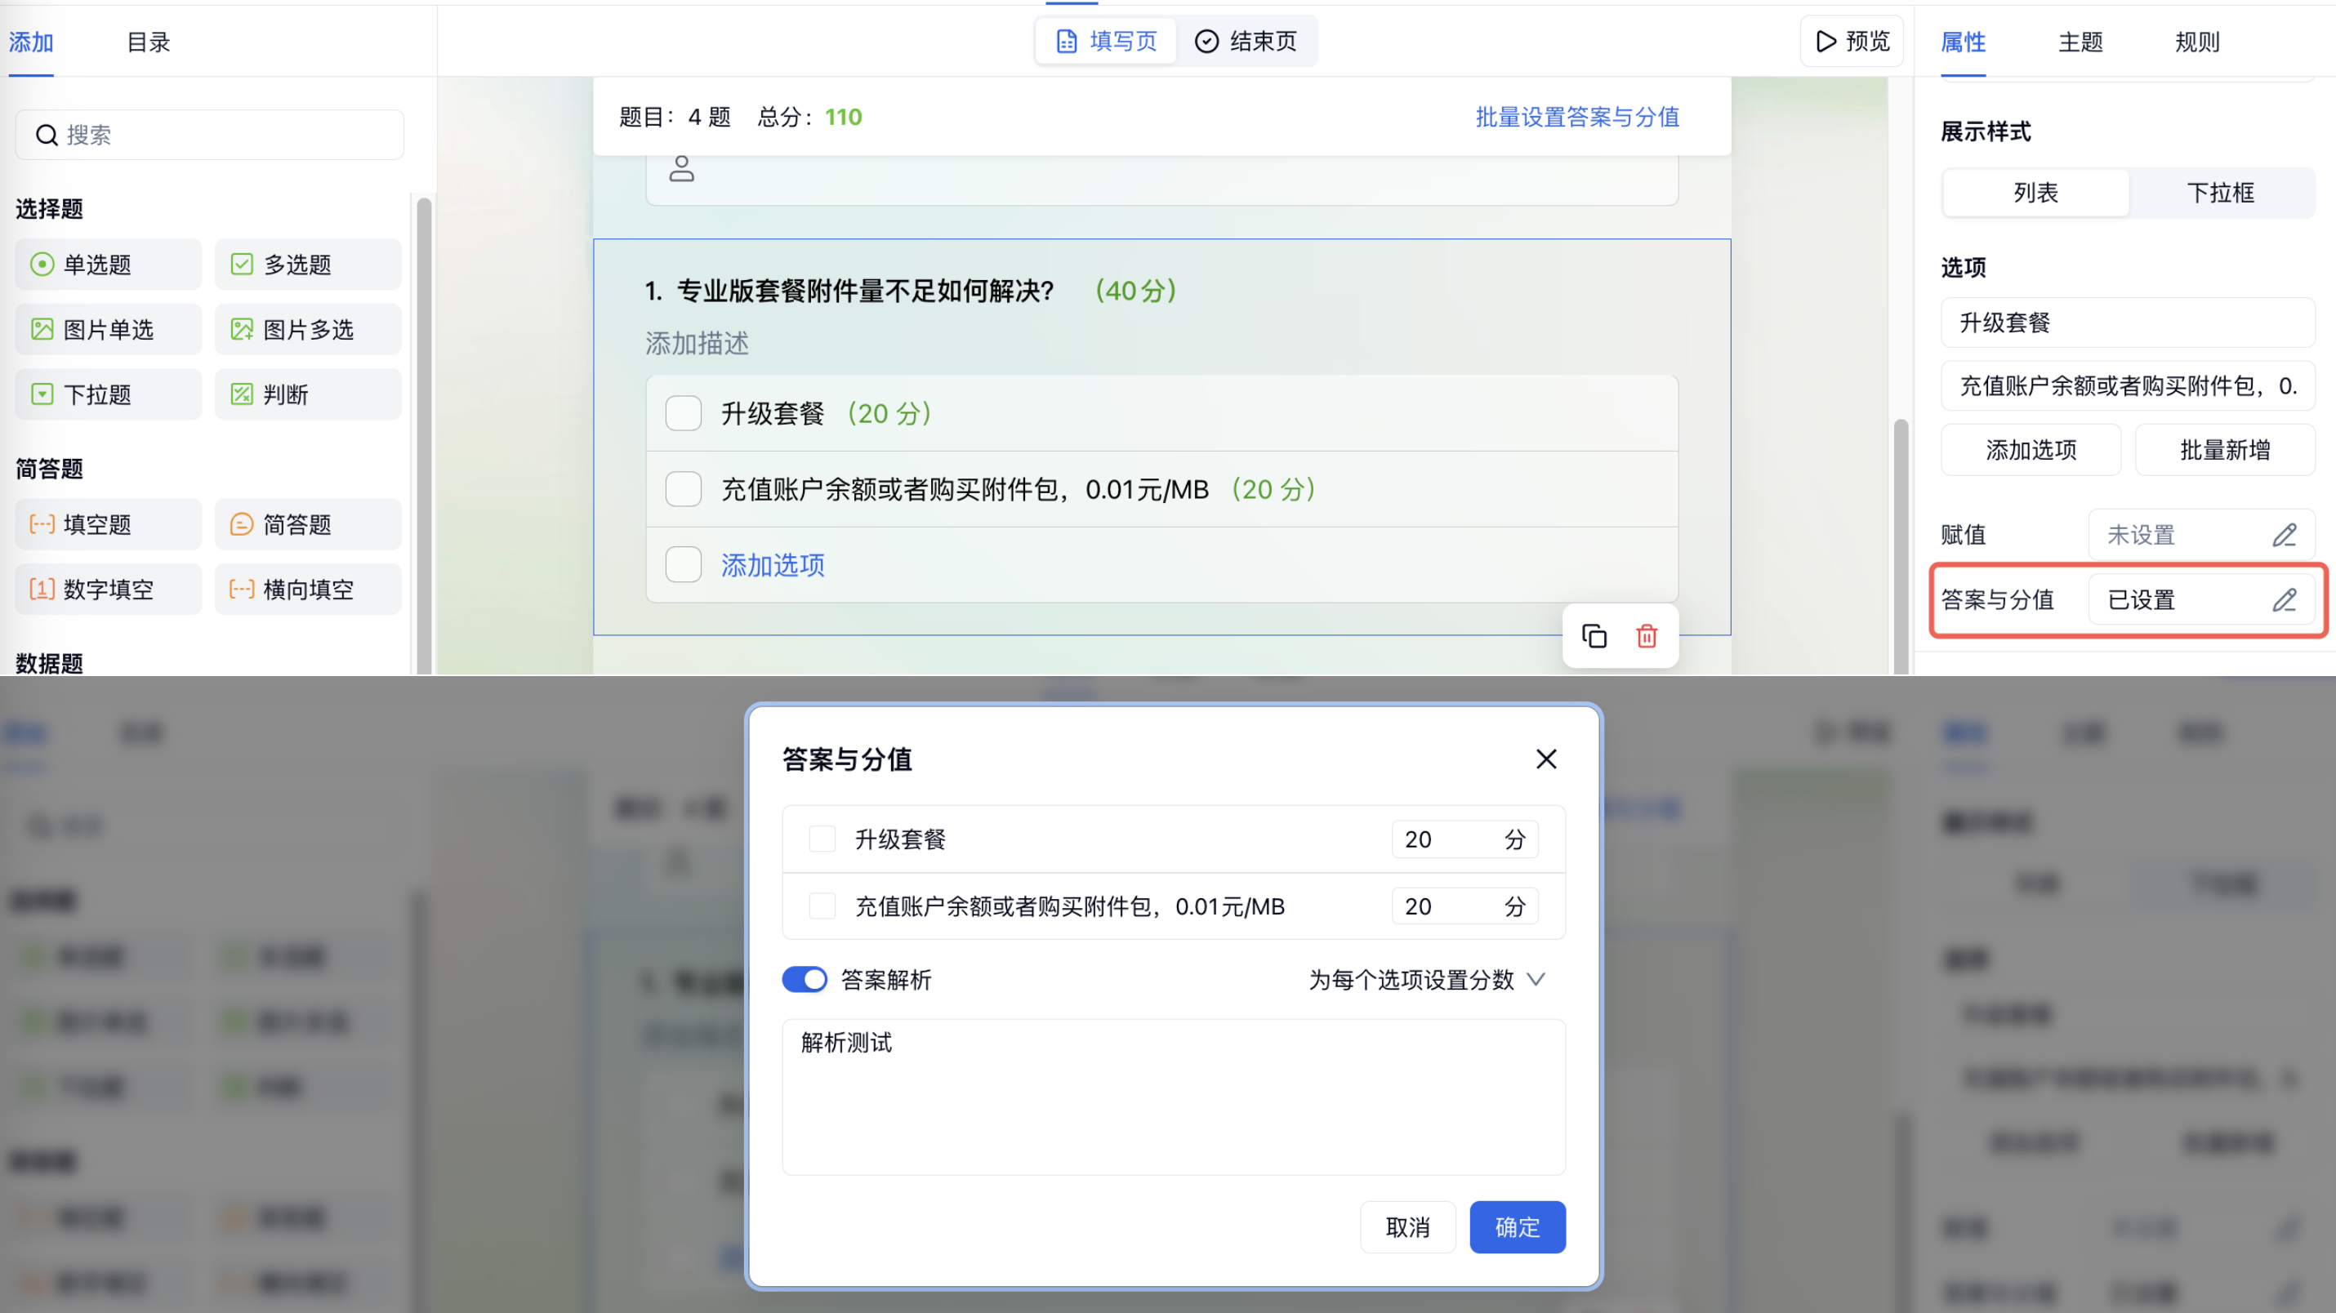Click the search magnifier icon

[x=47, y=135]
